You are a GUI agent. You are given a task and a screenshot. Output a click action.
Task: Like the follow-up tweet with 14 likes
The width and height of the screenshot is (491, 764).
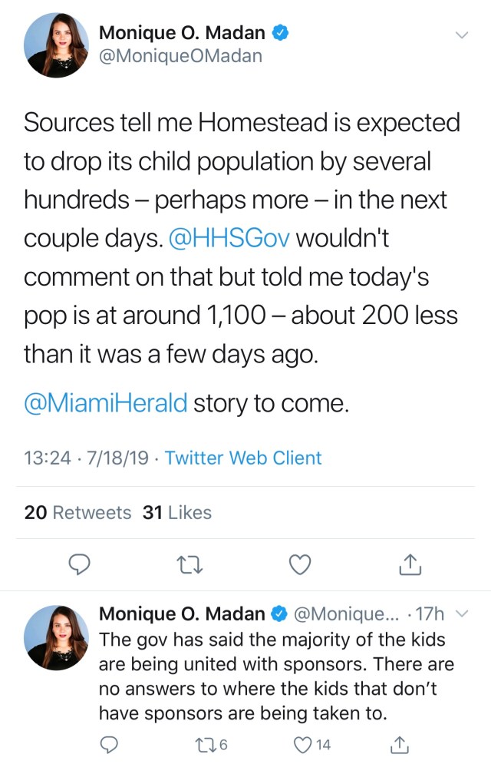tap(304, 744)
